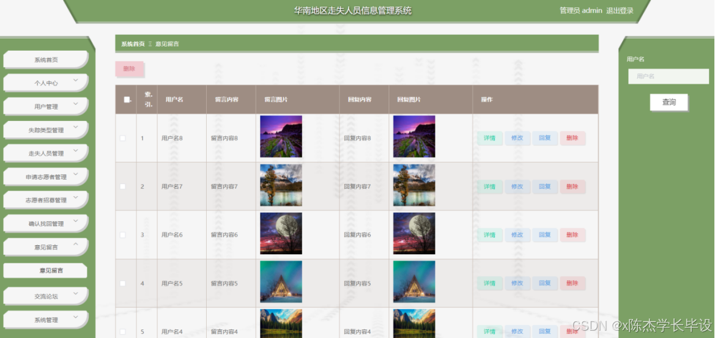Open 回复图片 tree thumbnail for 用户名7

coord(414,185)
